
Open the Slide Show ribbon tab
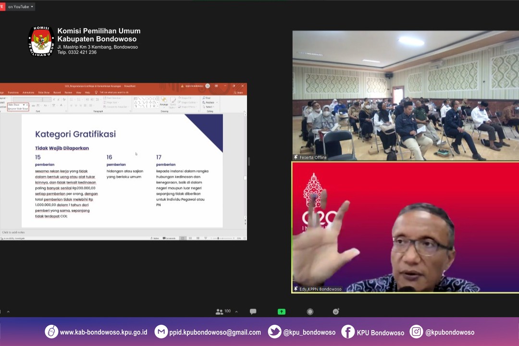44,92
